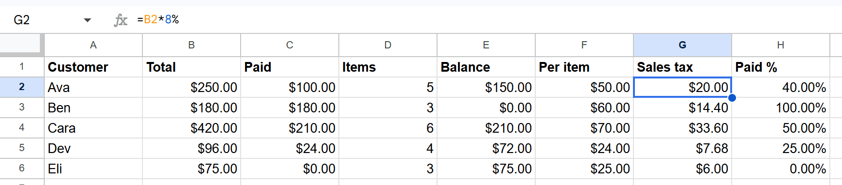Click the "Balance" header cell
The height and width of the screenshot is (185, 842).
[x=486, y=67]
